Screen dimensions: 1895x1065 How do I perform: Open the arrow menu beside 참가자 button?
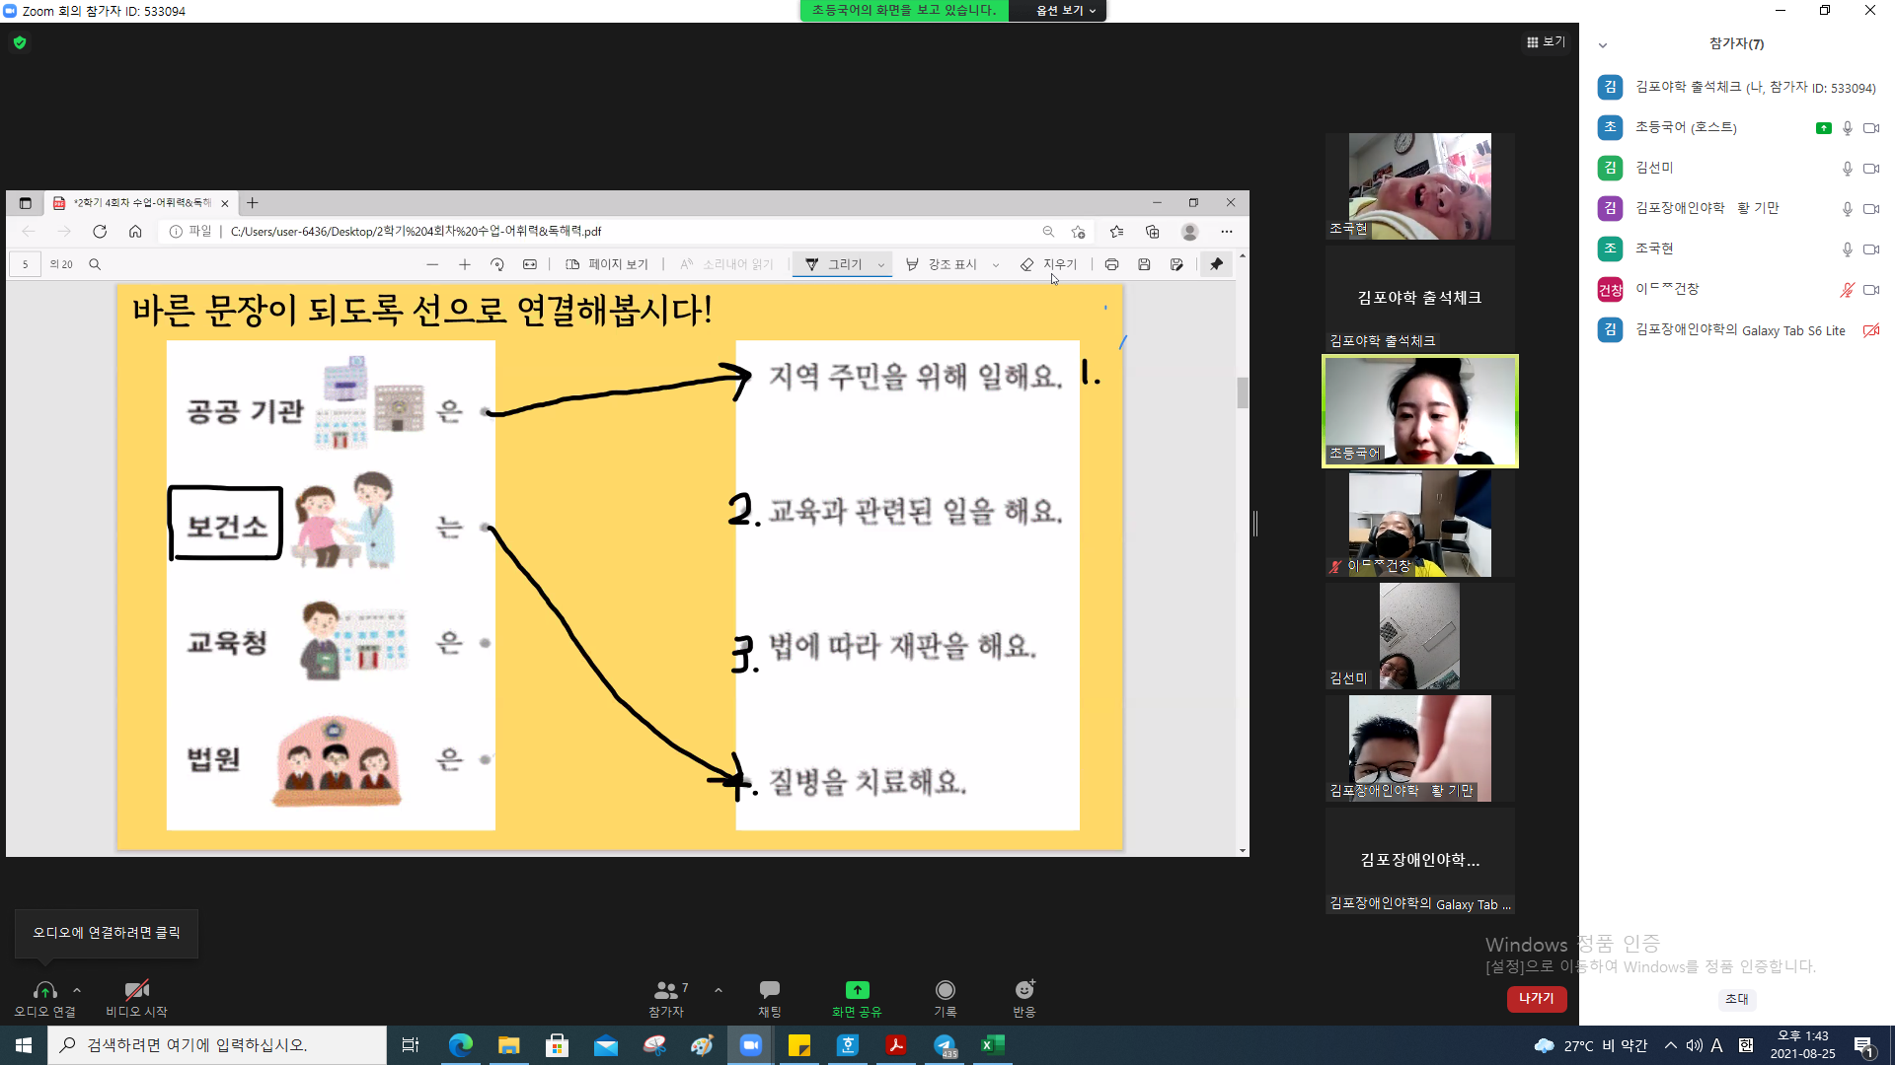tap(718, 989)
